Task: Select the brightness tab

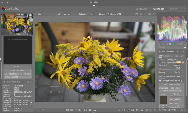Action: (x=177, y=56)
